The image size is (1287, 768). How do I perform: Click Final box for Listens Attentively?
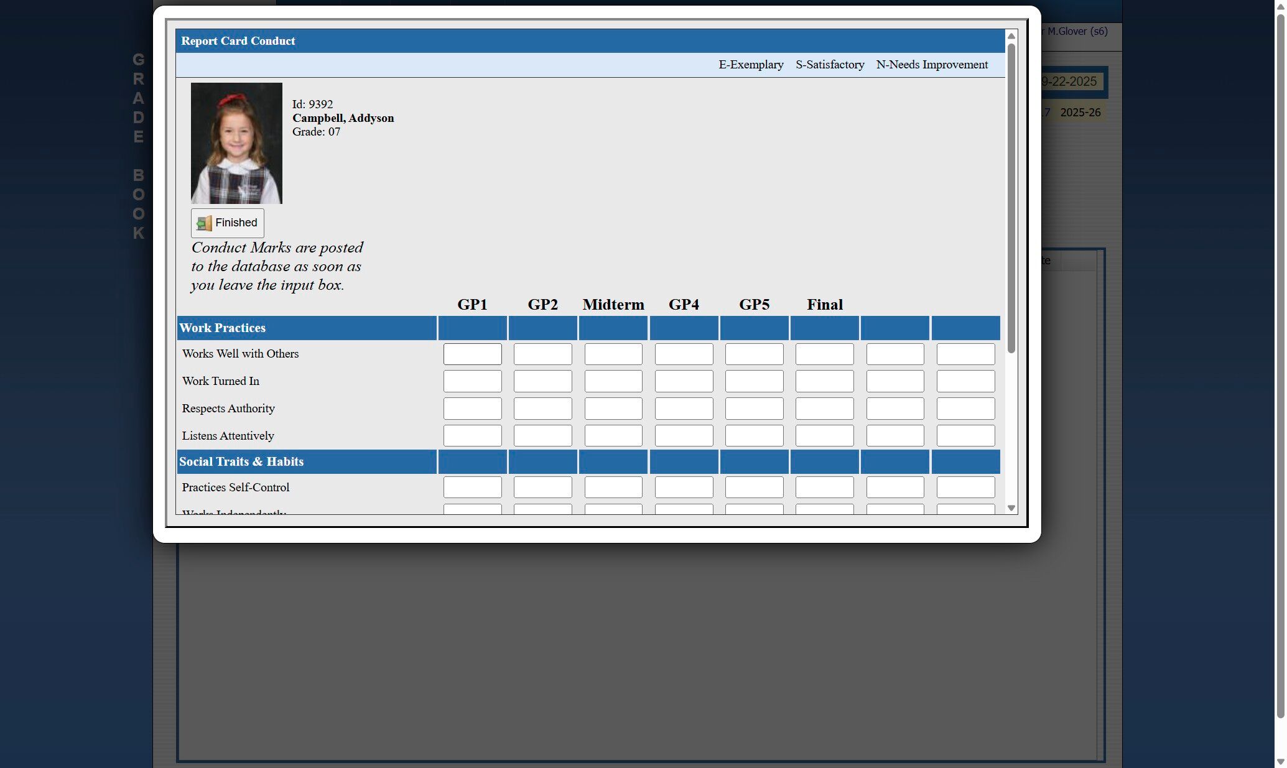click(x=824, y=436)
